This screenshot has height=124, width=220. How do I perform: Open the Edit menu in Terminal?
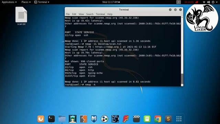(x=74, y=14)
